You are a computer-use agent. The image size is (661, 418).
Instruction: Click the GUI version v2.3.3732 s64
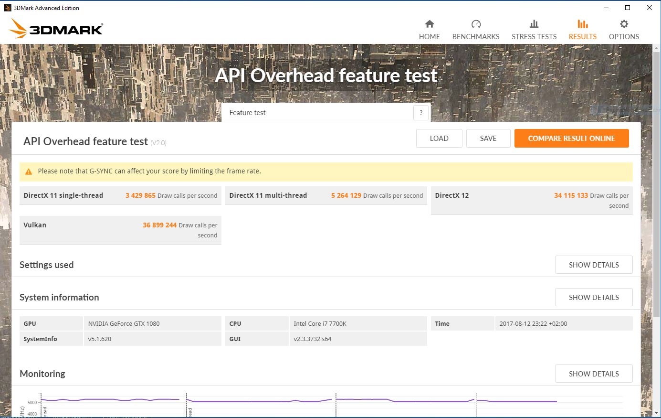point(312,339)
